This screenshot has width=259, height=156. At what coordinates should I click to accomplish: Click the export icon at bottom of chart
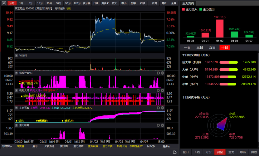[175, 152]
